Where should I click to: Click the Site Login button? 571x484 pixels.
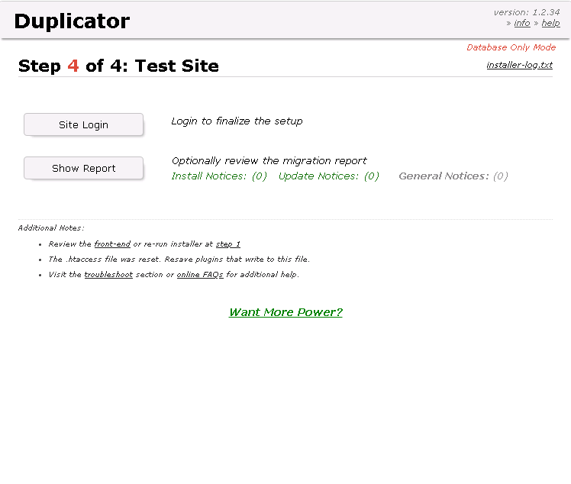(83, 124)
